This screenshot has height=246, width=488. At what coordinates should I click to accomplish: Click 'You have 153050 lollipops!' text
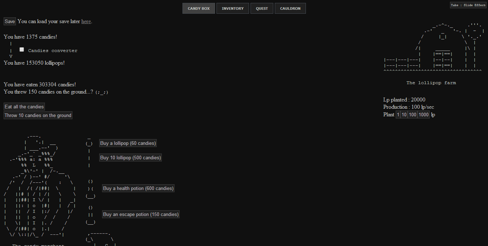point(34,63)
